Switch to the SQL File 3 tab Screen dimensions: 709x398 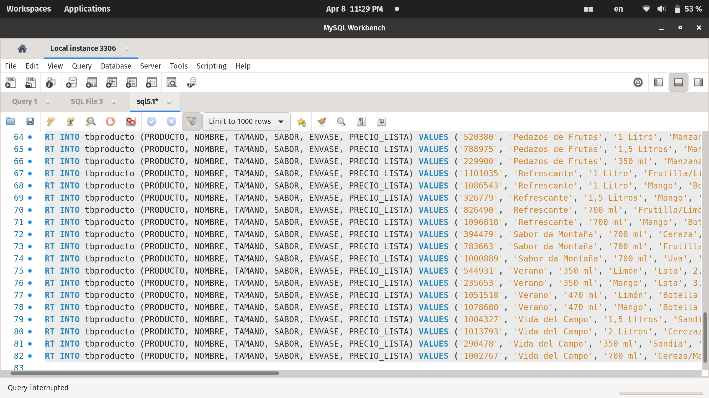86,101
